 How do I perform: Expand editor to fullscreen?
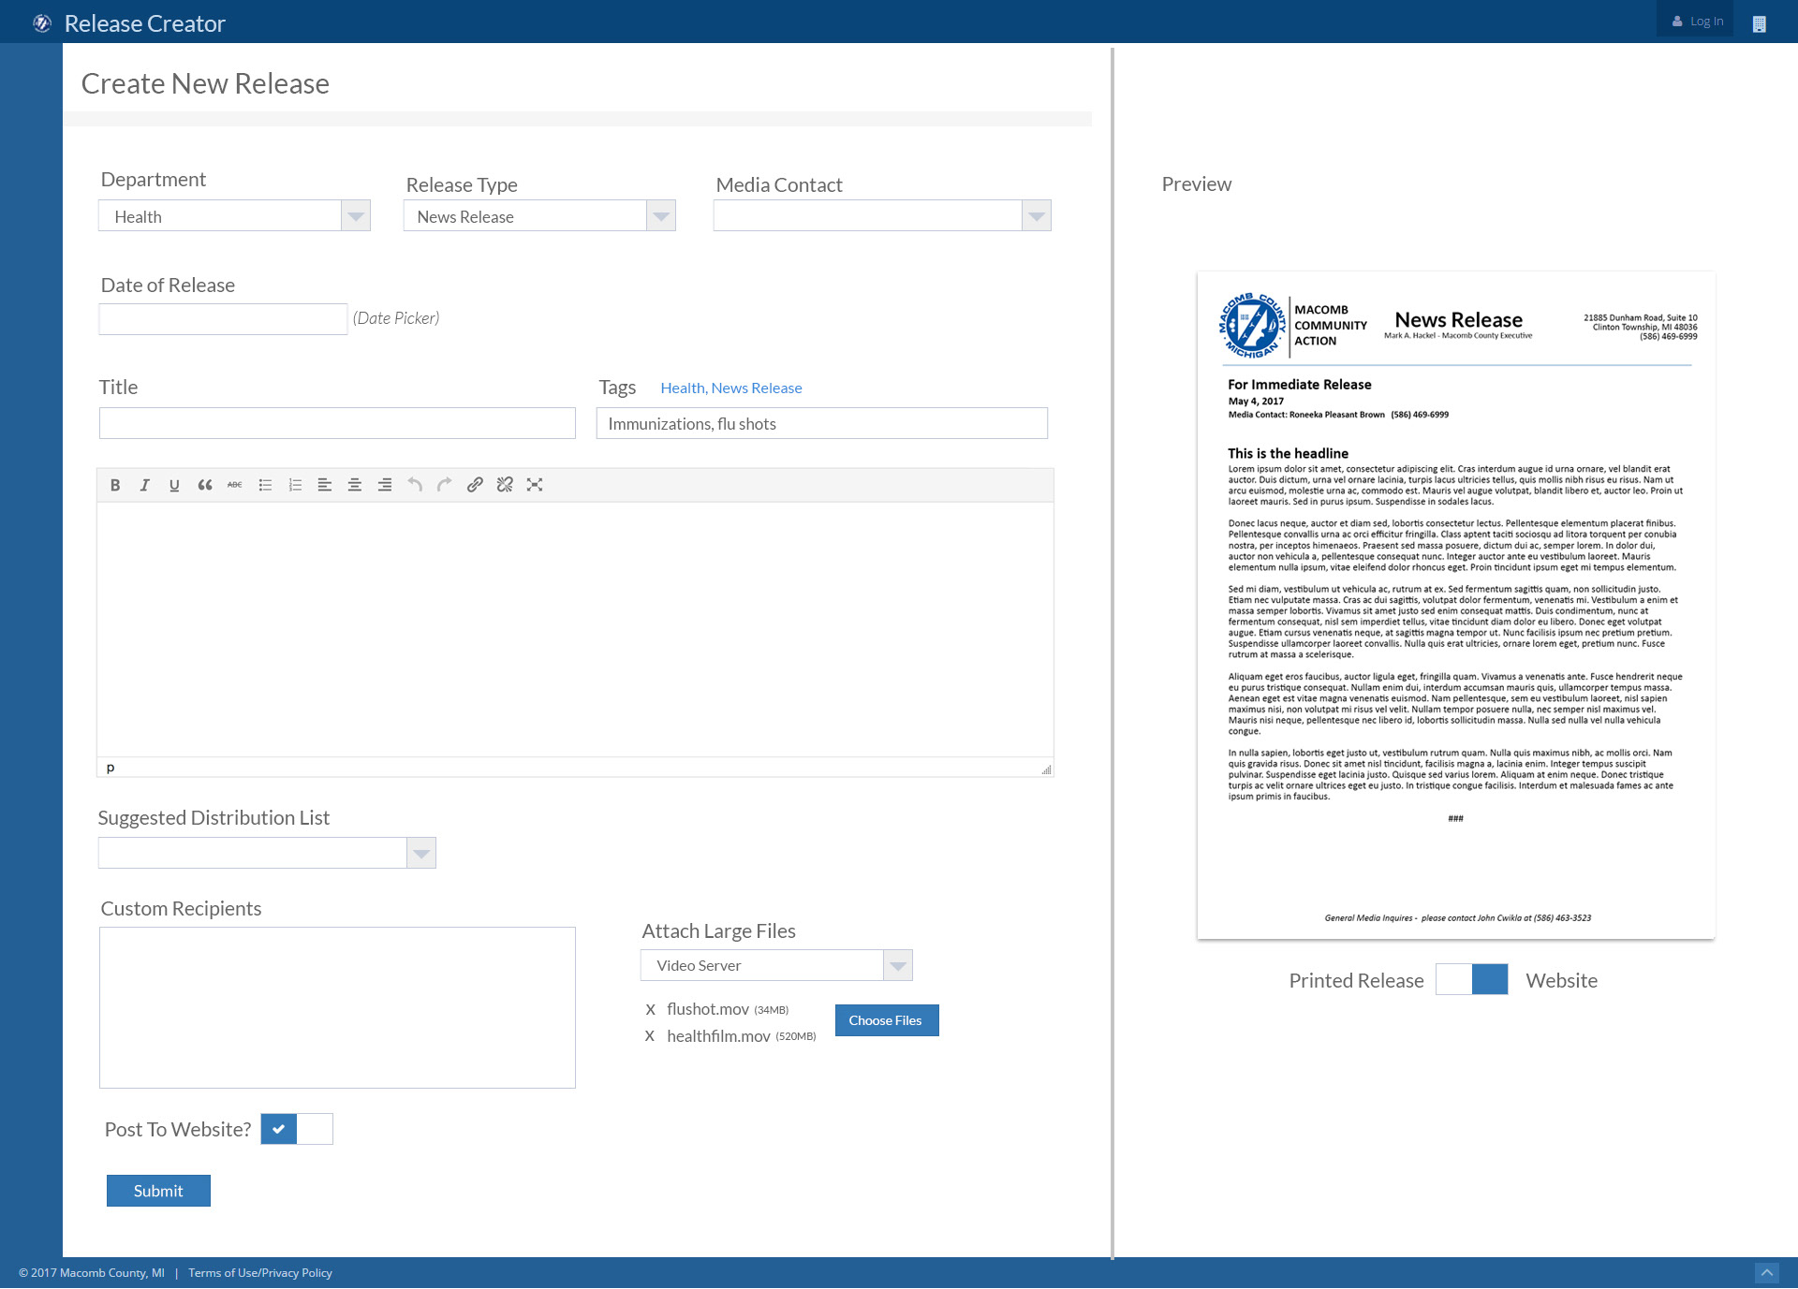[535, 485]
